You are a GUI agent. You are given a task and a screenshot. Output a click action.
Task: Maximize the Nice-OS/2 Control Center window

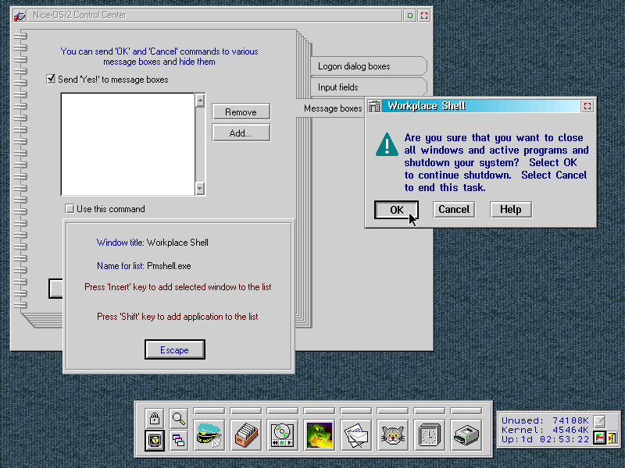coord(424,16)
